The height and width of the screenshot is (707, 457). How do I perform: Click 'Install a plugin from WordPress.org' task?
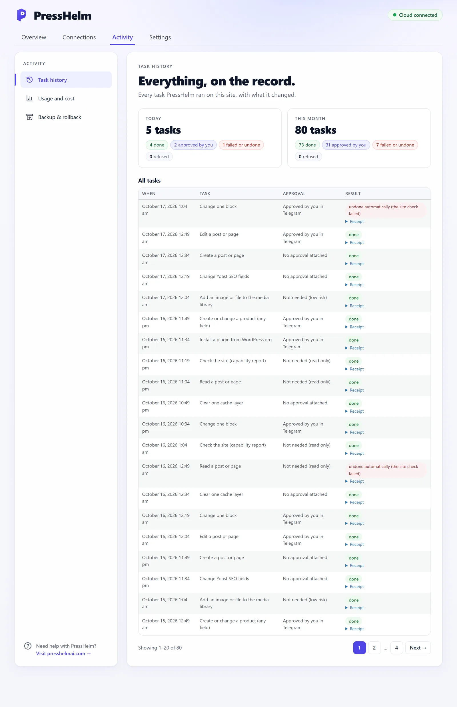[236, 340]
